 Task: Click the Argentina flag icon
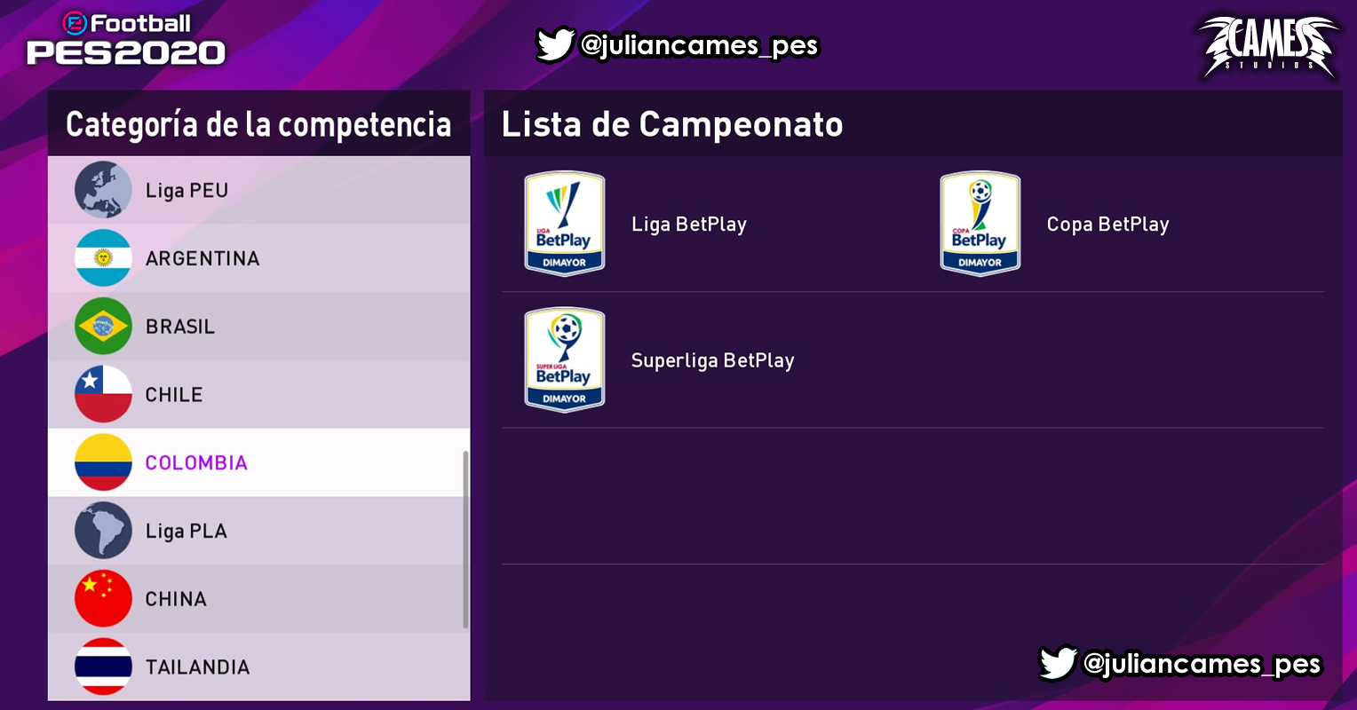pyautogui.click(x=103, y=258)
